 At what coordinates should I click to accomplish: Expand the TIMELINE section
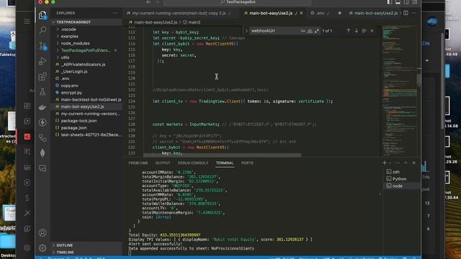point(86,253)
